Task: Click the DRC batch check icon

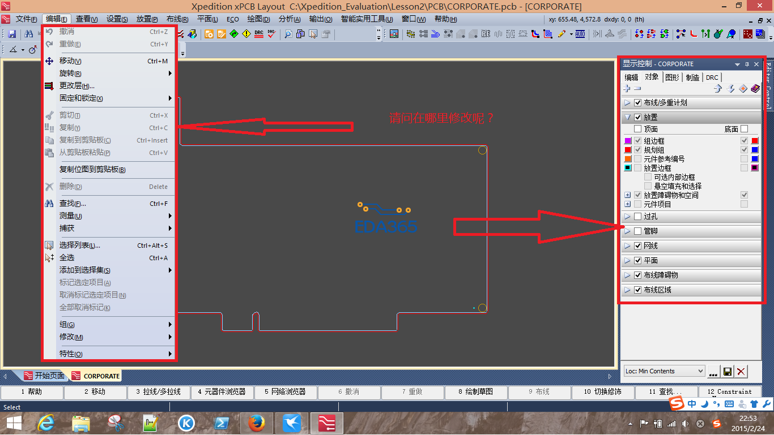Action: pyautogui.click(x=259, y=34)
